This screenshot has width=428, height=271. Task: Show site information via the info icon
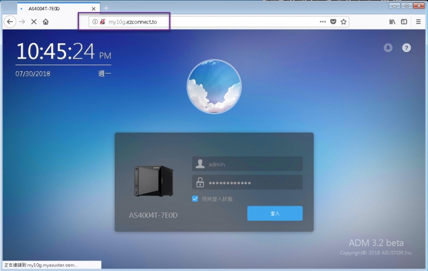[x=95, y=22]
